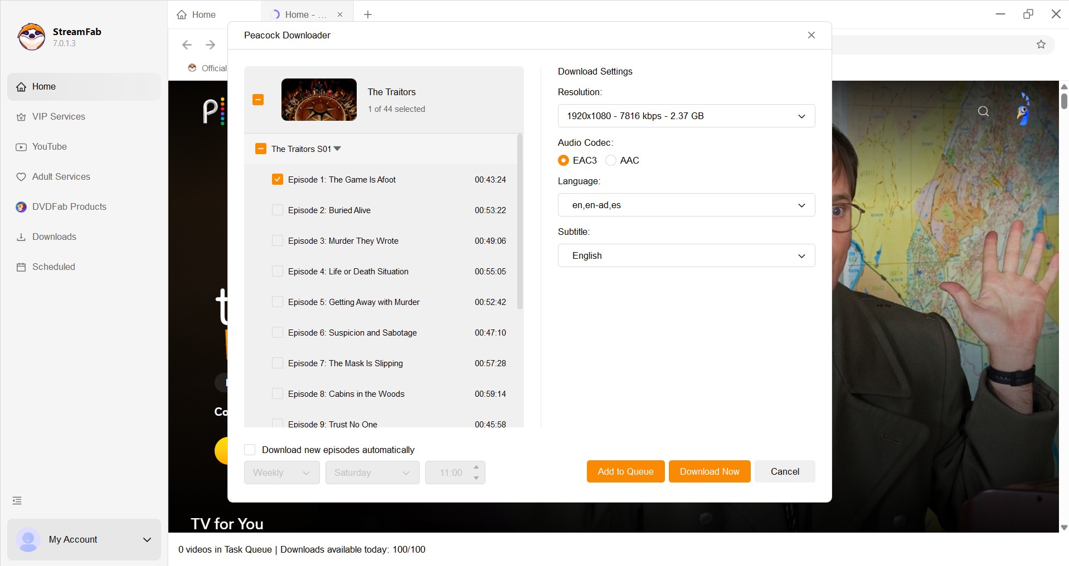Go to the YouTube sidebar section
The width and height of the screenshot is (1069, 566).
49,147
